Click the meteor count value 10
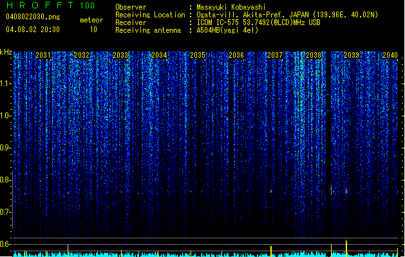405x257 pixels. [x=93, y=30]
